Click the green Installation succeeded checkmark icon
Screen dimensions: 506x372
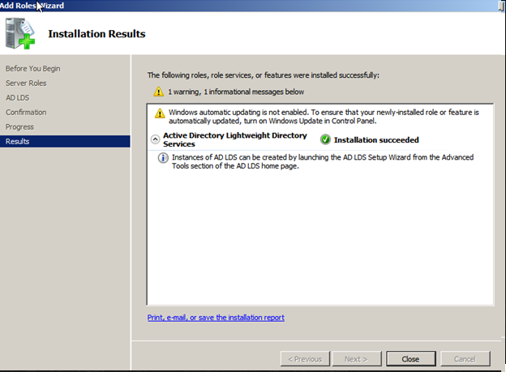pyautogui.click(x=325, y=139)
